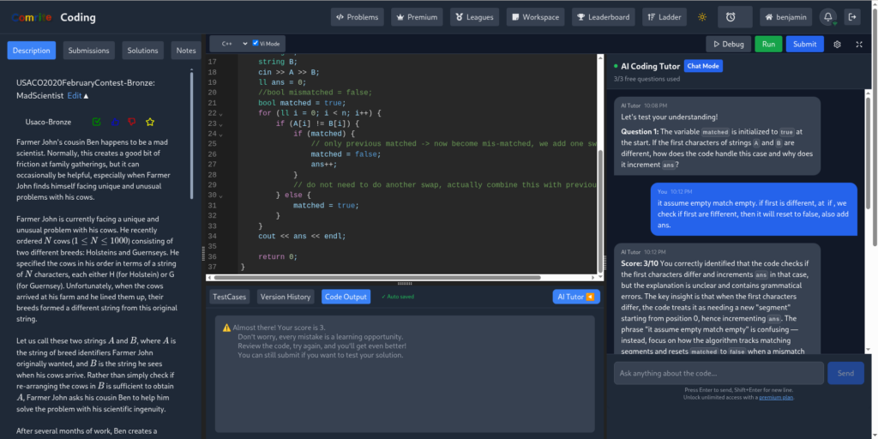Image resolution: width=878 pixels, height=439 pixels.
Task: Click the red thumbs-down icon
Action: 131,122
